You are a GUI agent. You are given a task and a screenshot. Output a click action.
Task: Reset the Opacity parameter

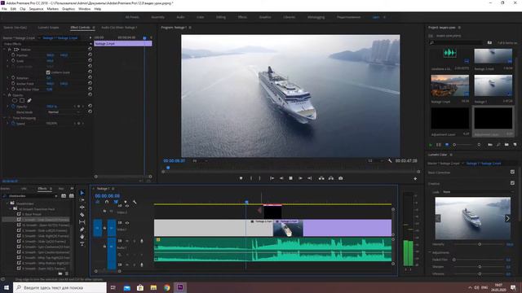pyautogui.click(x=90, y=106)
